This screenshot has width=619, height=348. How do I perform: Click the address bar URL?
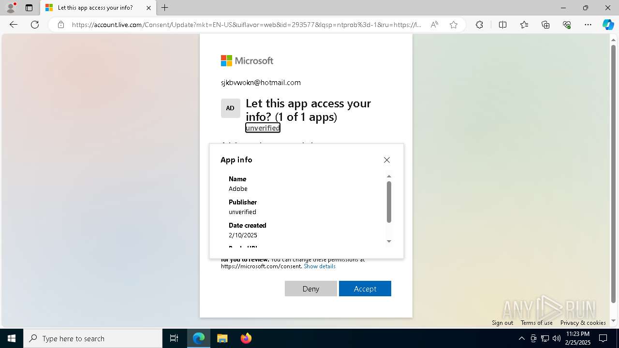pyautogui.click(x=246, y=25)
